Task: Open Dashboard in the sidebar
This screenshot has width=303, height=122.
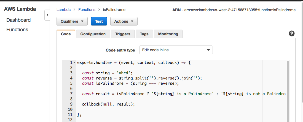Action: 18,20
